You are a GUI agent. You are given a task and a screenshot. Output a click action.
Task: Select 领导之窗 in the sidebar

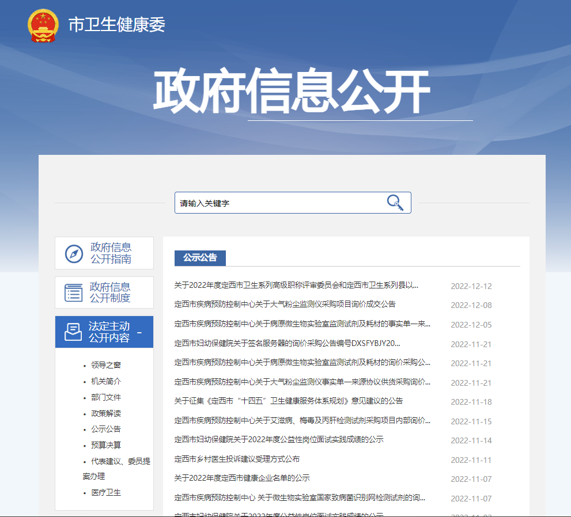pos(106,365)
